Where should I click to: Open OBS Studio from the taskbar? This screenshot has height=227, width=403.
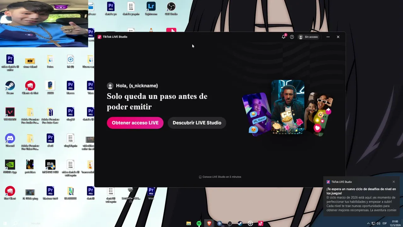[x=230, y=223]
